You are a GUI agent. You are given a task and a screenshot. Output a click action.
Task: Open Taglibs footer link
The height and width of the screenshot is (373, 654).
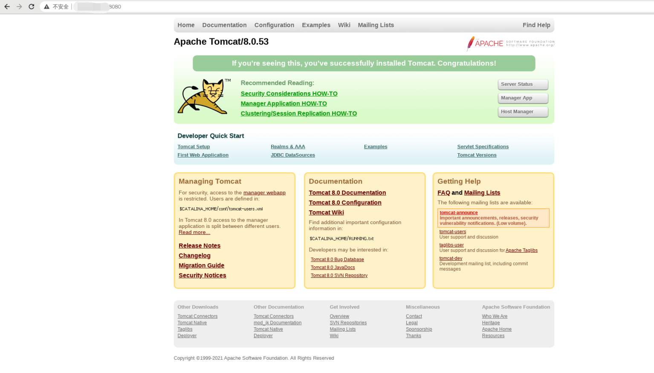click(185, 329)
